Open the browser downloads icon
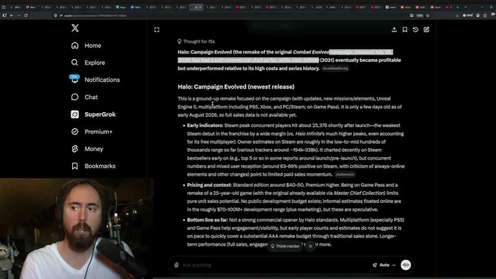This screenshot has width=496, height=279. [457, 15]
